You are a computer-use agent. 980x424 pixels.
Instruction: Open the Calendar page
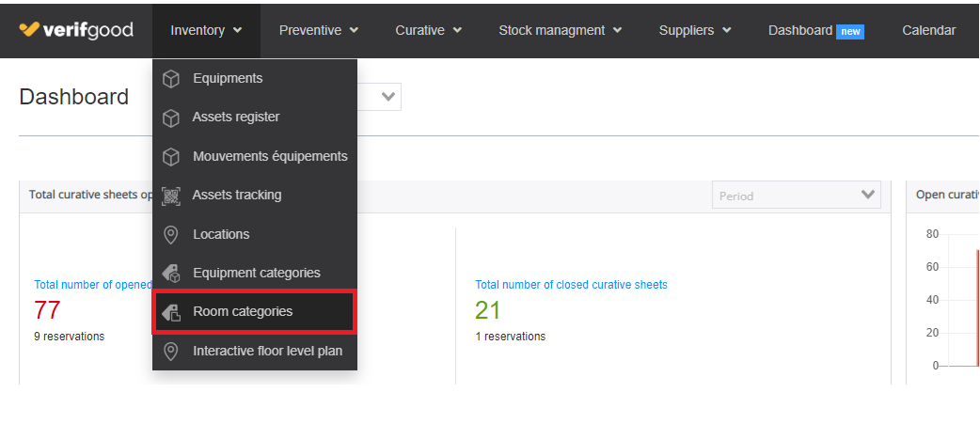(929, 31)
